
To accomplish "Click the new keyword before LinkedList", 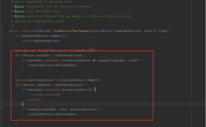I will [x=70, y=50].
